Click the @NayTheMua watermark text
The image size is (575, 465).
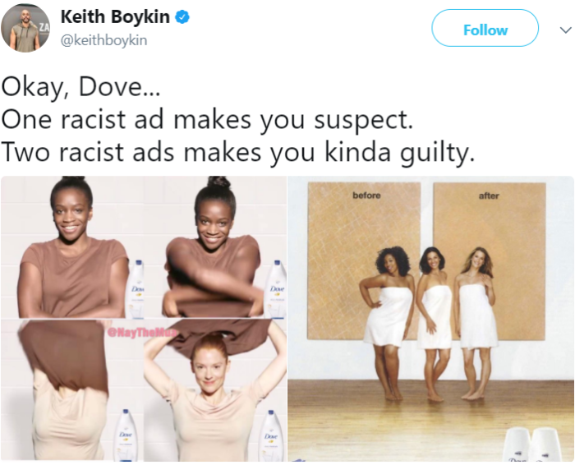(x=142, y=333)
